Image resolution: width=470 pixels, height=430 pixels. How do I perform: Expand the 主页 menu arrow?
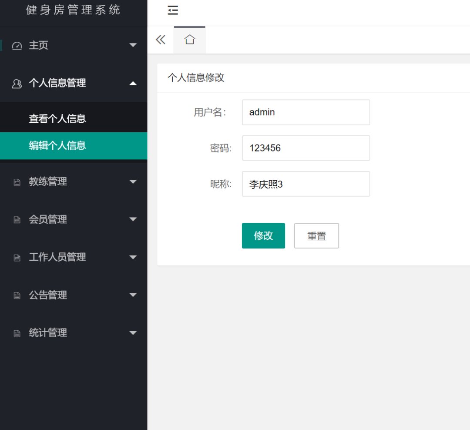tap(133, 45)
